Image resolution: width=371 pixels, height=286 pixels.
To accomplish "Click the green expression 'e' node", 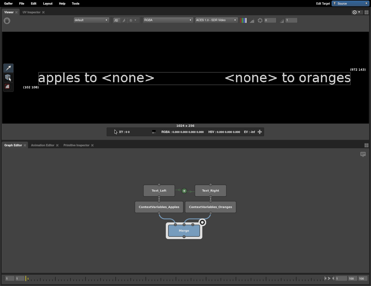I will [x=184, y=191].
